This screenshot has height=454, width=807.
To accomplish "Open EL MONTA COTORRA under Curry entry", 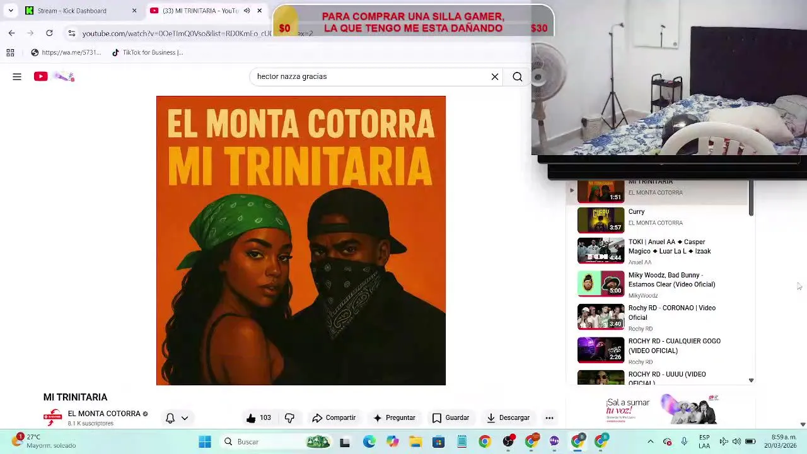I will pyautogui.click(x=655, y=223).
